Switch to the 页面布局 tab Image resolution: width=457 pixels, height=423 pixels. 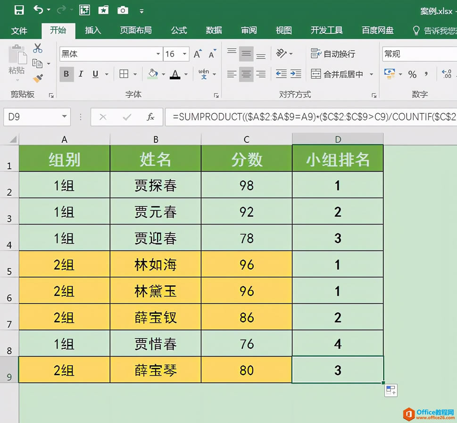[x=136, y=30]
